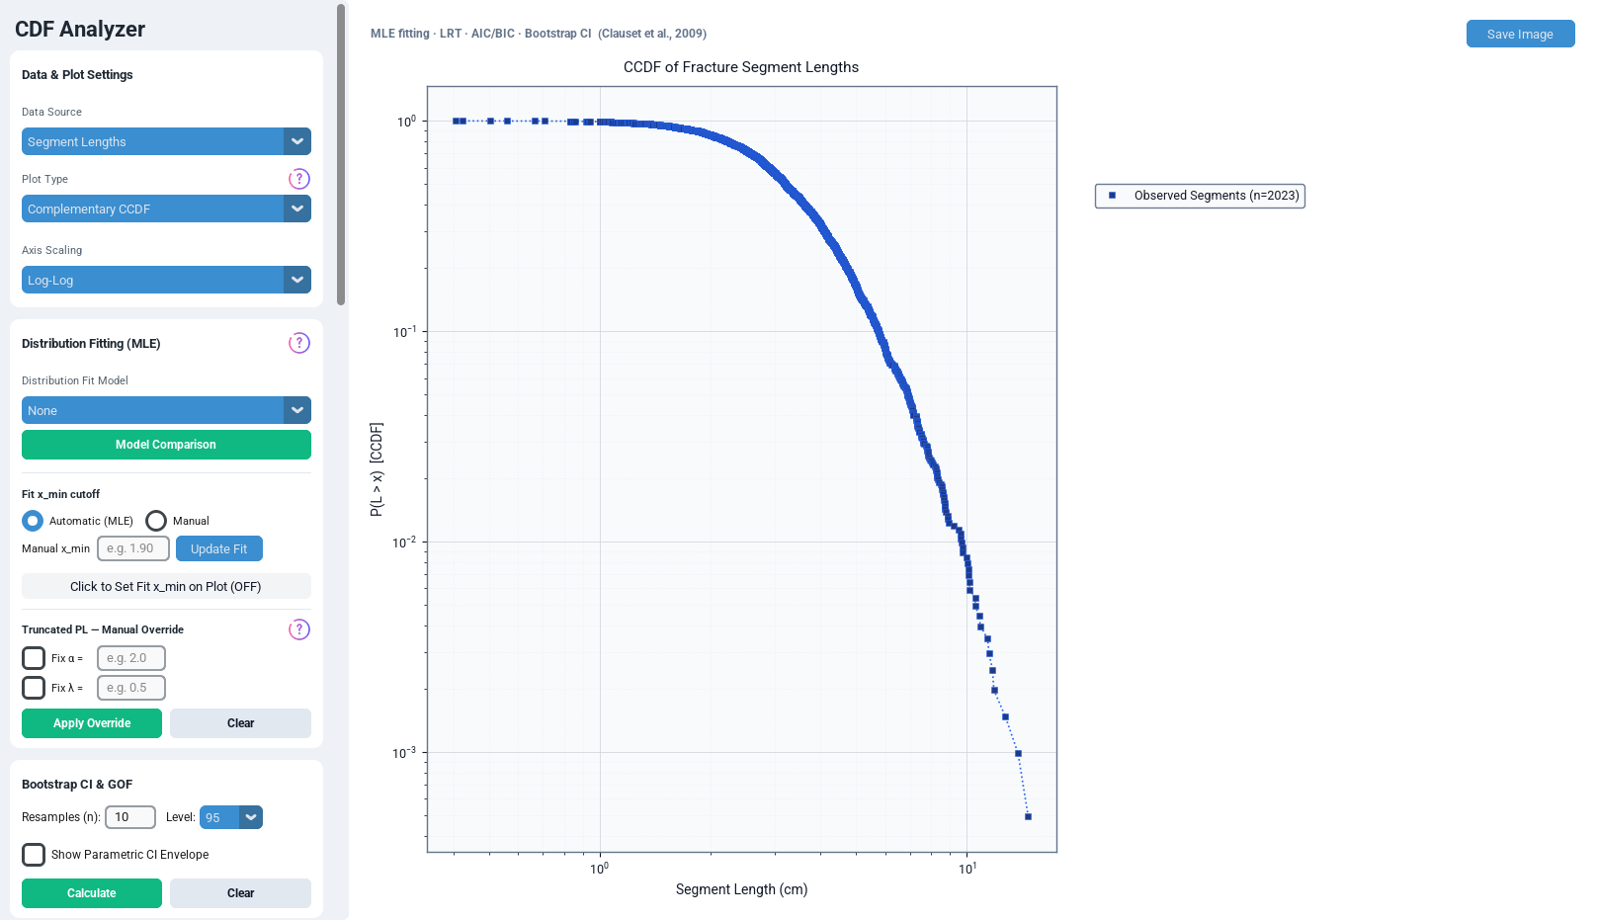The width and height of the screenshot is (1597, 920).
Task: Open the Segment Lengths data source dropdown
Action: [166, 141]
